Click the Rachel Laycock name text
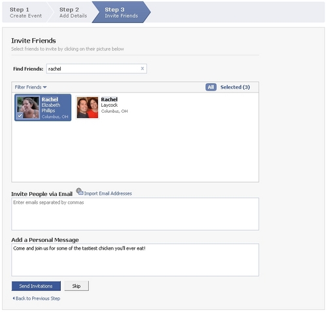 (x=109, y=102)
